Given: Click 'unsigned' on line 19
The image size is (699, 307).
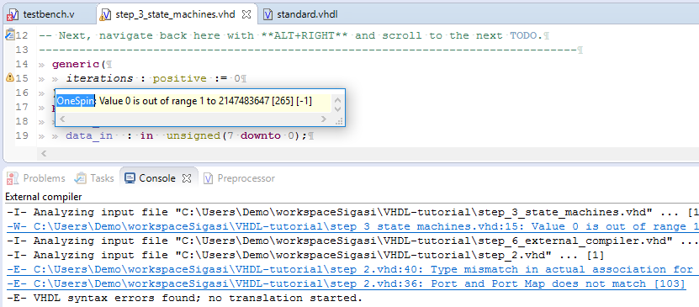Looking at the screenshot, I should [x=193, y=135].
